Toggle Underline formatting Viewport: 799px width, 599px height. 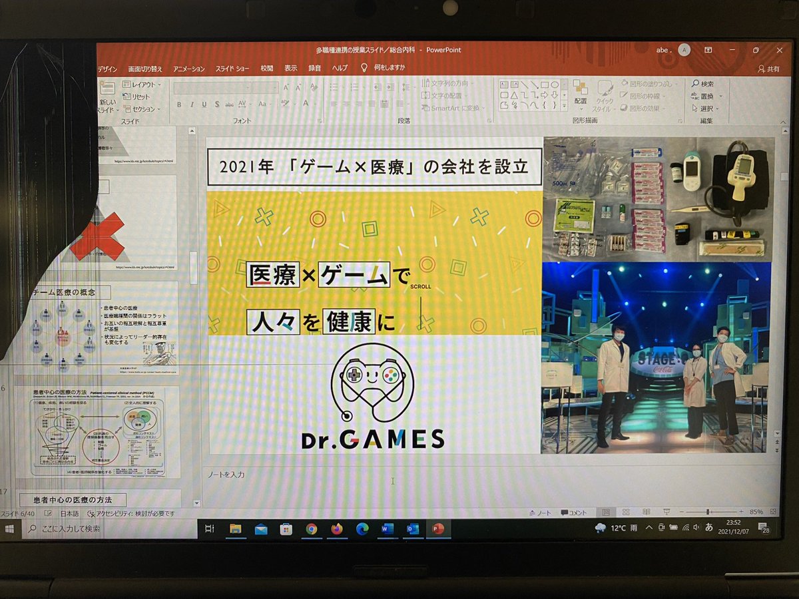[x=204, y=104]
